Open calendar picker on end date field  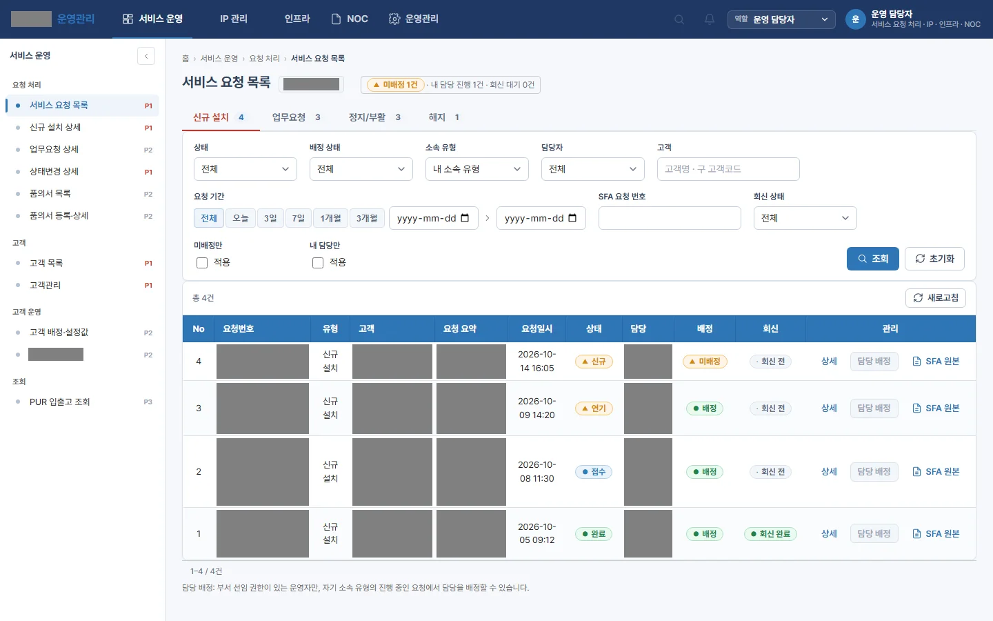572,218
